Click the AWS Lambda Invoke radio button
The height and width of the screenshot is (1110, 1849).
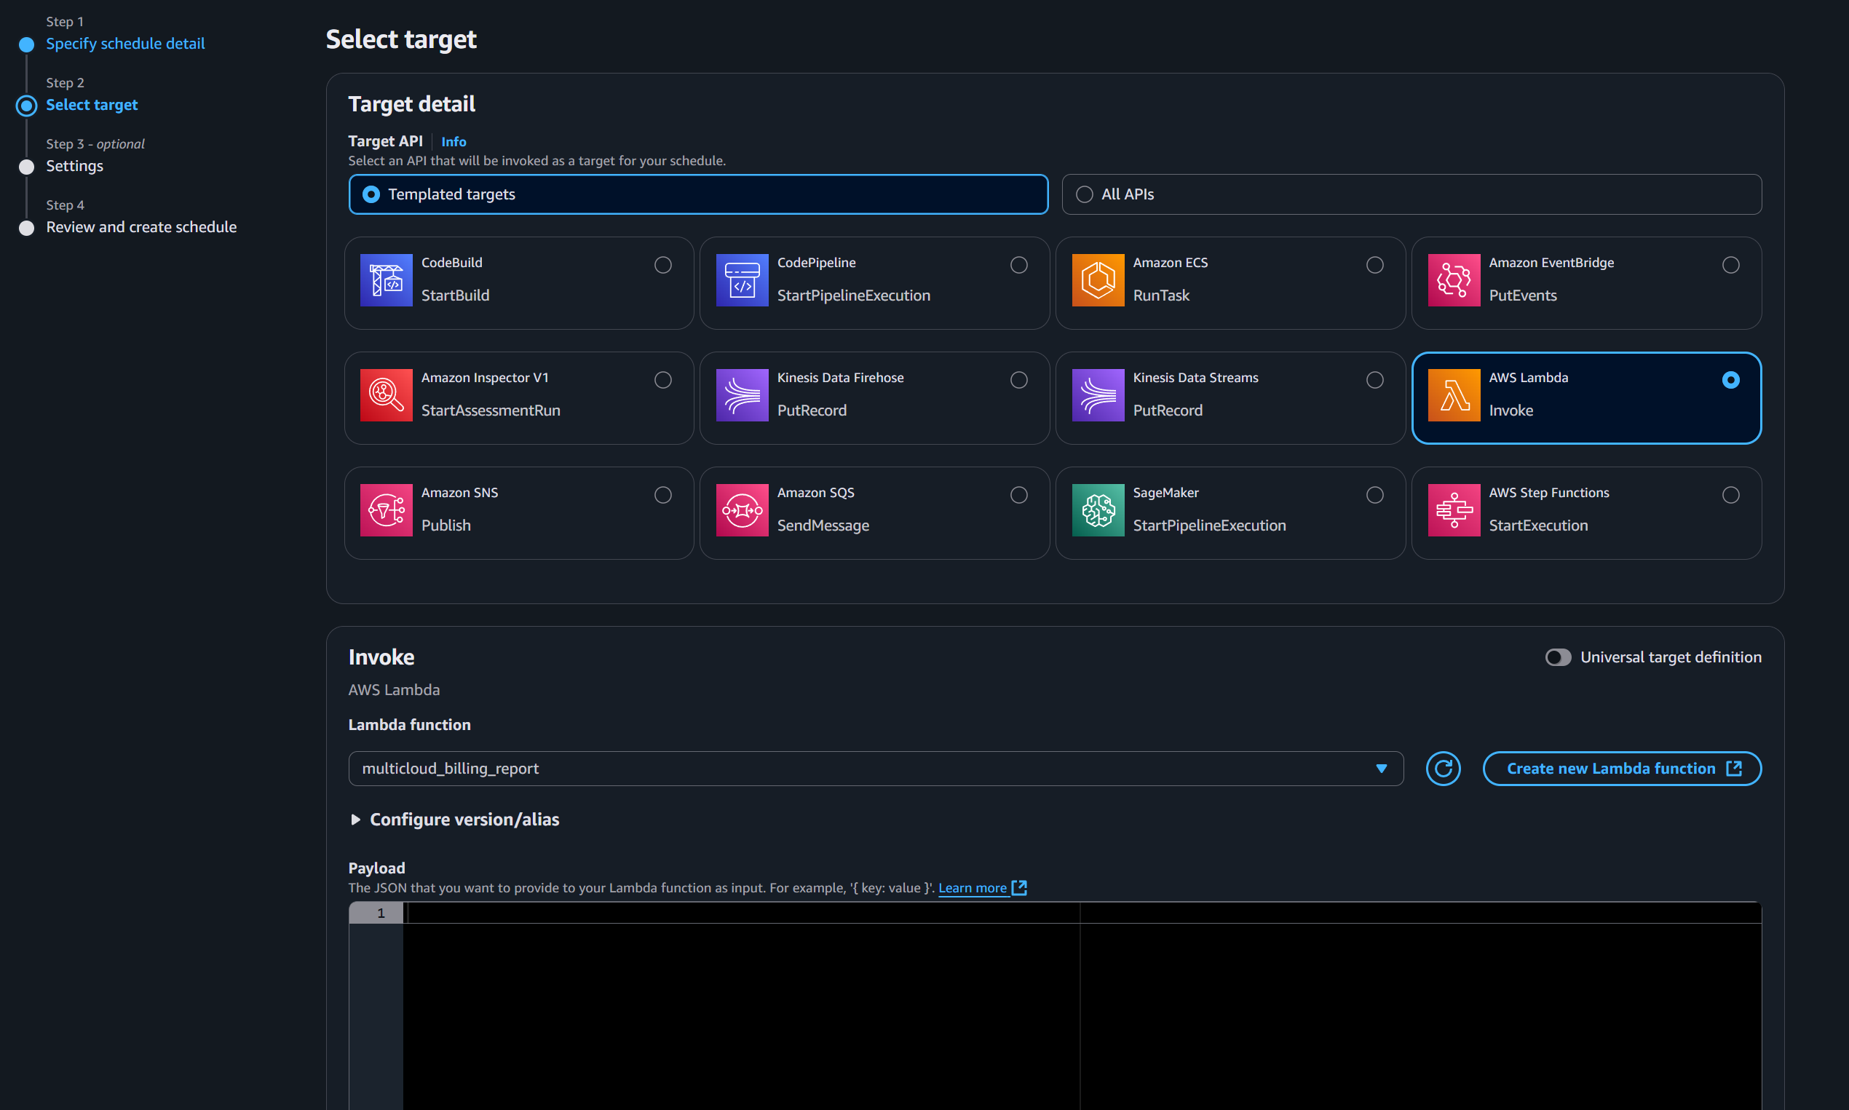(1731, 380)
